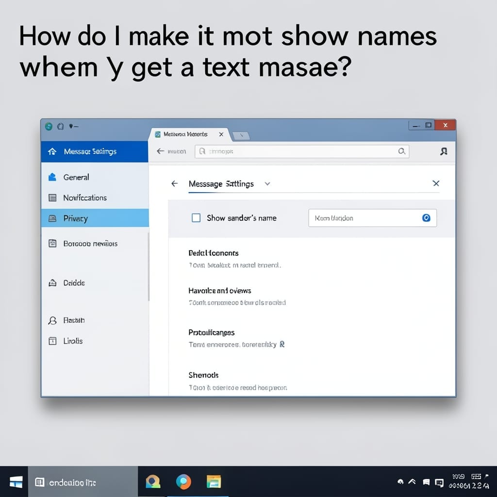Viewport: 497px width, 497px height.
Task: Close the browser tab with its X
Action: click(x=221, y=134)
